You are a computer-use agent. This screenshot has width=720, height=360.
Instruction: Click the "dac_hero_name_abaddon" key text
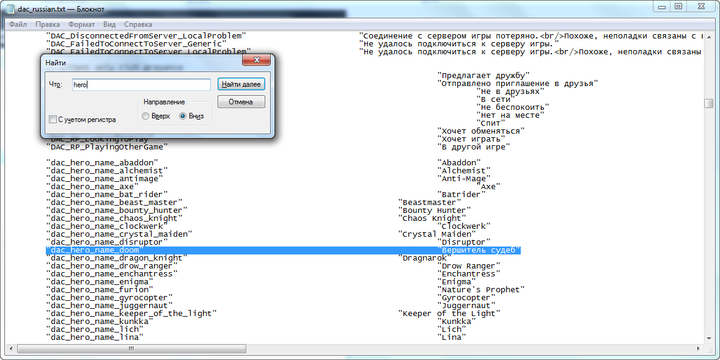pyautogui.click(x=102, y=163)
